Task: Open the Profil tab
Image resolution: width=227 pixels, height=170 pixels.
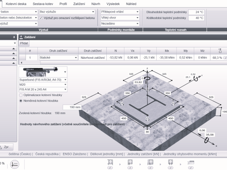Action: (x=63, y=4)
